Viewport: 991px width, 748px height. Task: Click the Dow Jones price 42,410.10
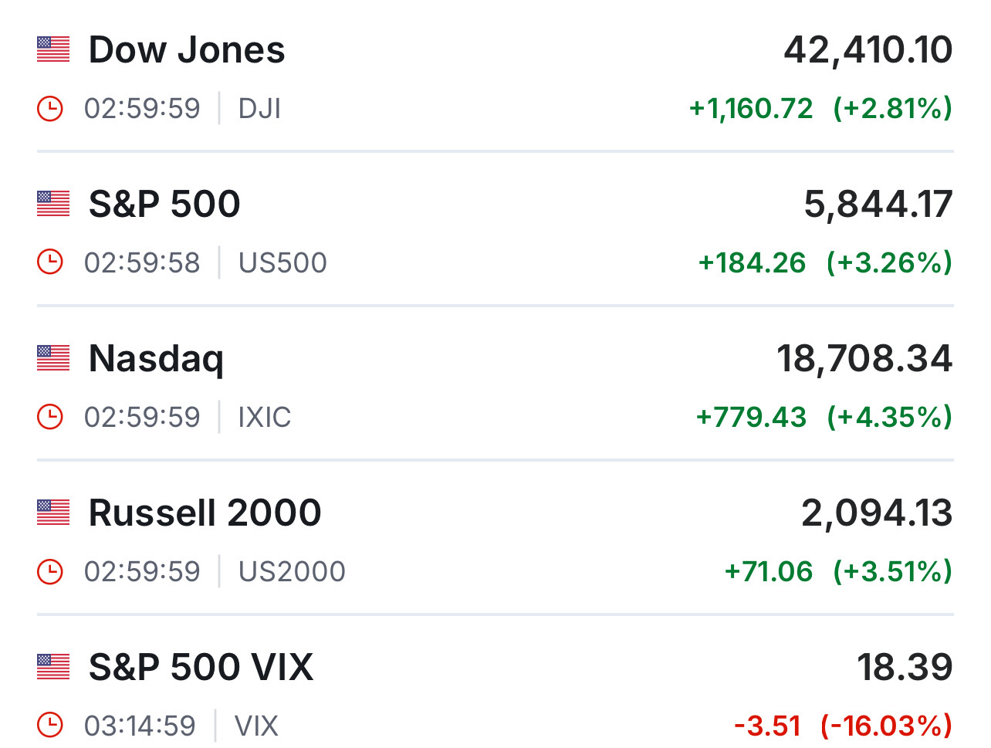(868, 50)
